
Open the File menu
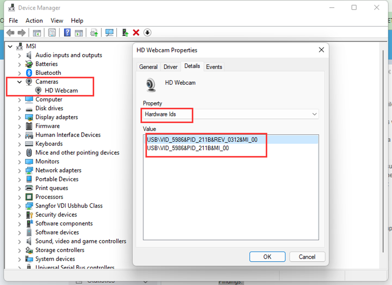click(13, 21)
